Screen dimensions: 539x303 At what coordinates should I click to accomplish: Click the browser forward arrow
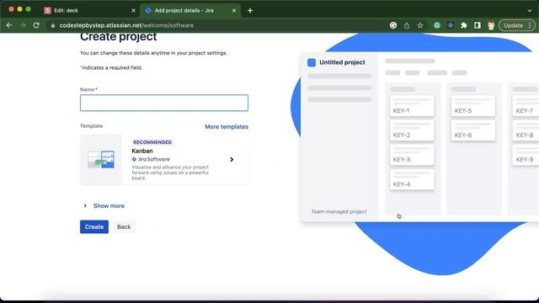coord(23,25)
